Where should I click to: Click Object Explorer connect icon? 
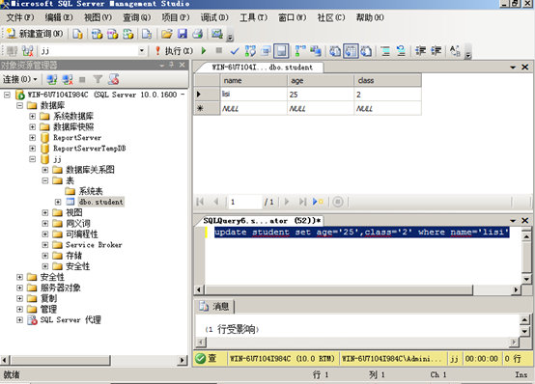(x=51, y=80)
